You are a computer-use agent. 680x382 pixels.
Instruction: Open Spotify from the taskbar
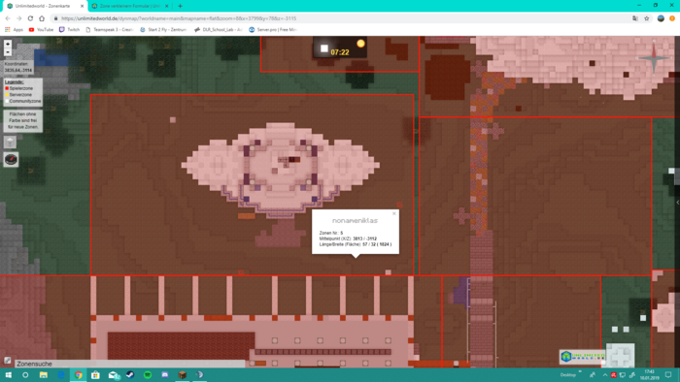148,374
